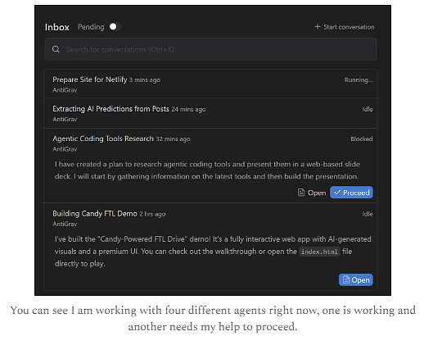The image size is (424, 345).
Task: Click the index.html code label
Action: coord(319,252)
